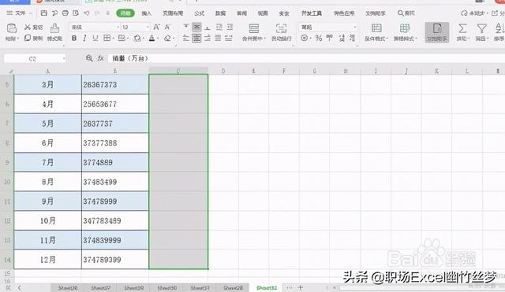
Task: Click the Decrease font size icon
Action: (x=167, y=28)
